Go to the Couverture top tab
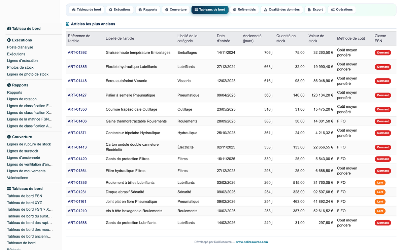404x250 pixels. (176, 10)
